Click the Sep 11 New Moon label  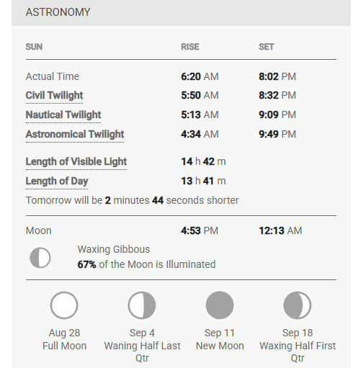(x=220, y=339)
